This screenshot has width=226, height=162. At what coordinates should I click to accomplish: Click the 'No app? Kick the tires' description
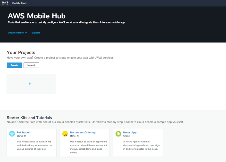tap(95, 122)
